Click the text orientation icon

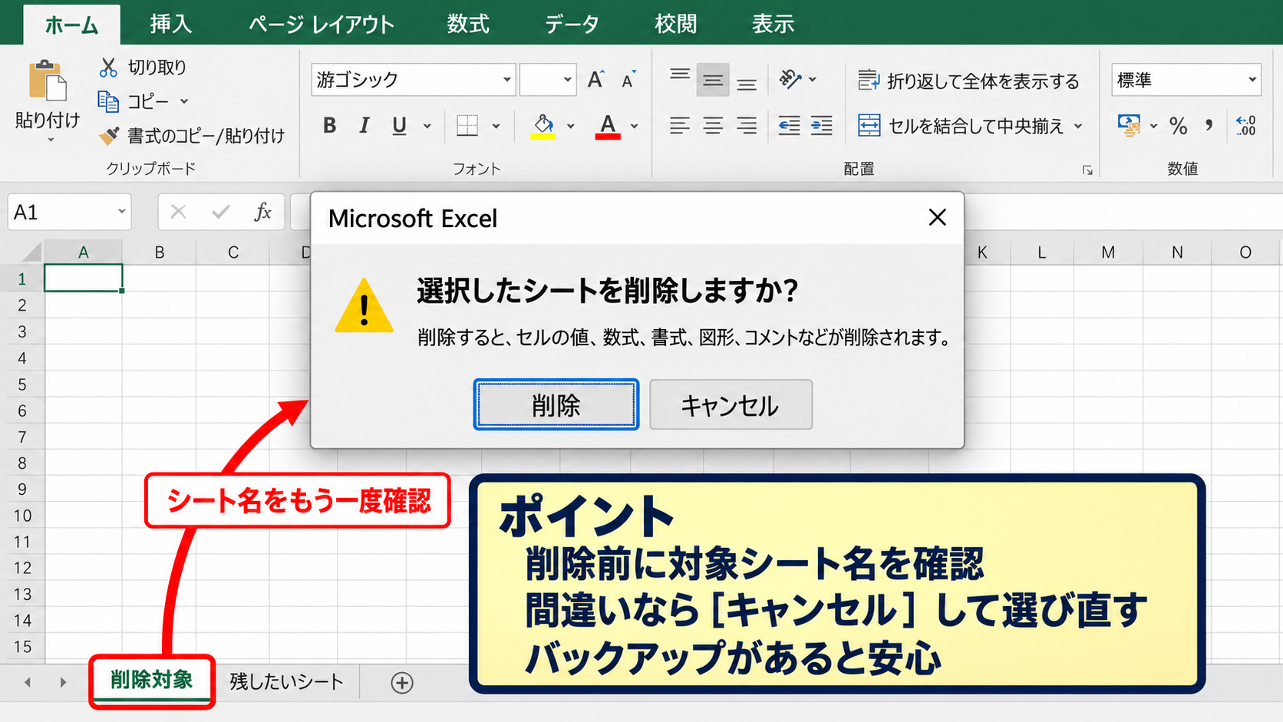click(790, 79)
